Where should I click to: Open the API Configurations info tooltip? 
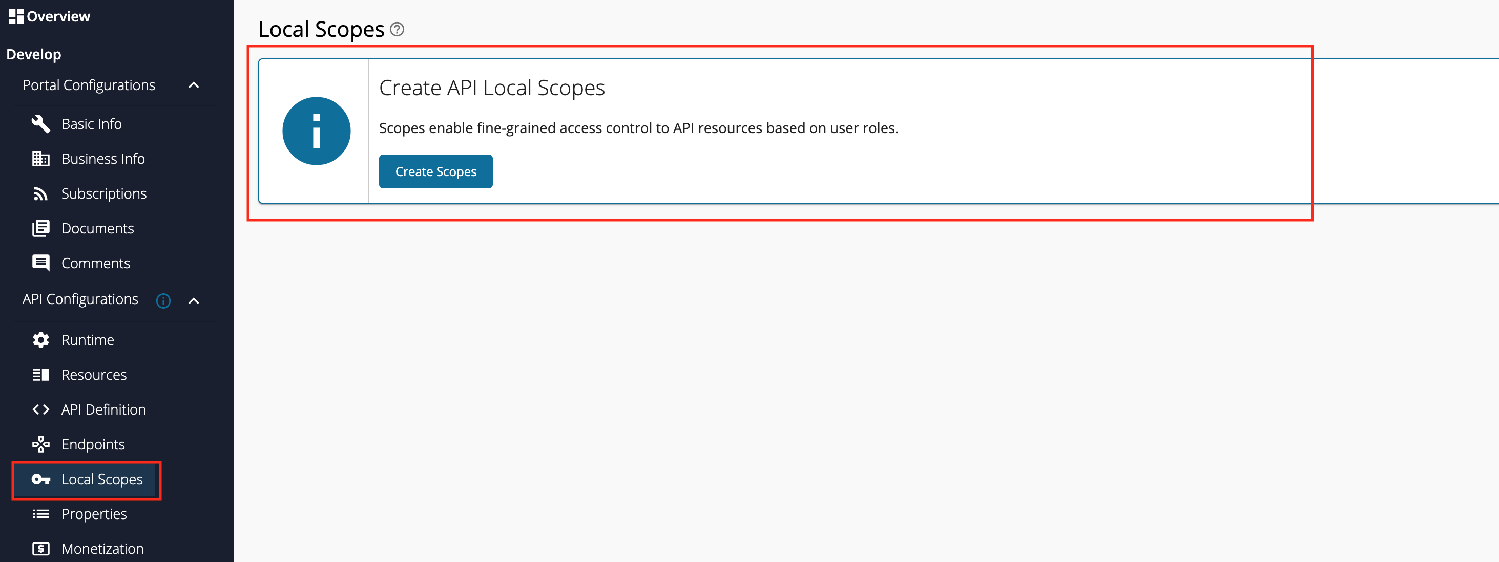tap(163, 300)
